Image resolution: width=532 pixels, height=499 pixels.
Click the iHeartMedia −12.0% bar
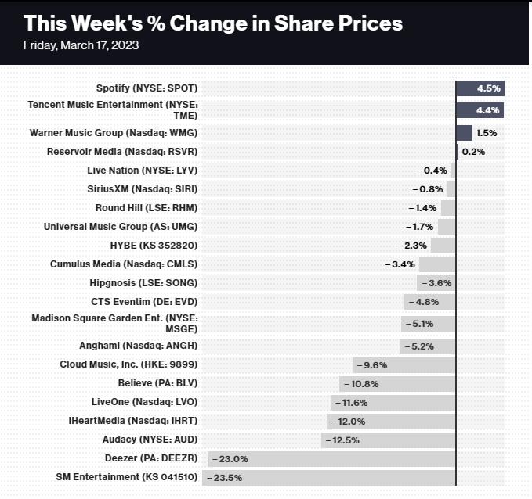[x=391, y=422]
